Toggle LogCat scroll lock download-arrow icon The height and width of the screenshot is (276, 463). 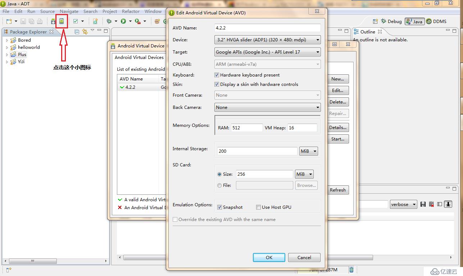point(448,204)
